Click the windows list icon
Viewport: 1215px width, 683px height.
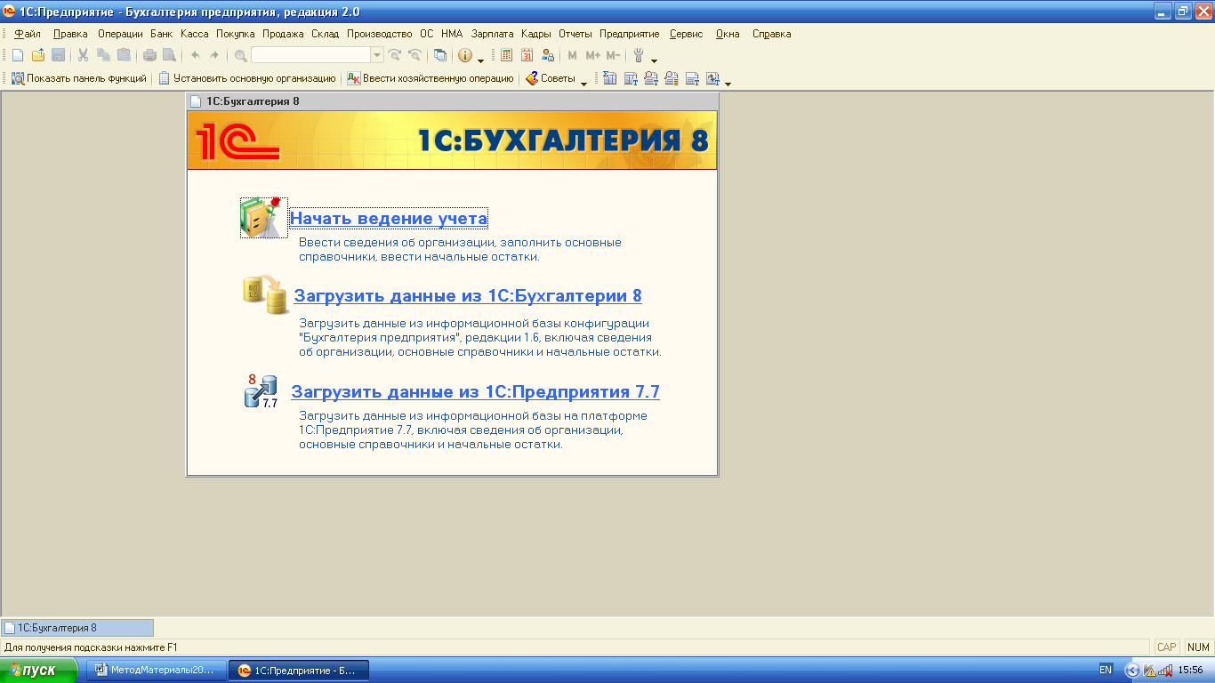pos(439,55)
